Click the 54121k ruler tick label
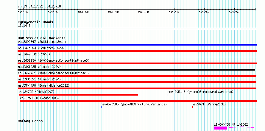Image resolution: width=265 pixels, height=131 pixels. click(x=113, y=12)
